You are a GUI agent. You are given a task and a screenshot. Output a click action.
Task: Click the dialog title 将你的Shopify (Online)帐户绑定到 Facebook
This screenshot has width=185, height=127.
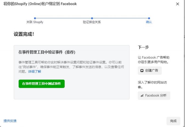click(x=40, y=4)
